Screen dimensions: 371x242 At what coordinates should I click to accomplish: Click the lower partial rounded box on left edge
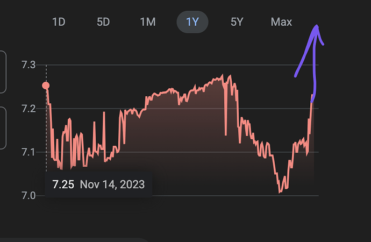[3, 128]
